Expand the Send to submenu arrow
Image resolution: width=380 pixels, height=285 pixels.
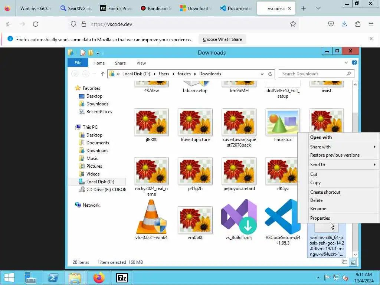tap(375, 164)
